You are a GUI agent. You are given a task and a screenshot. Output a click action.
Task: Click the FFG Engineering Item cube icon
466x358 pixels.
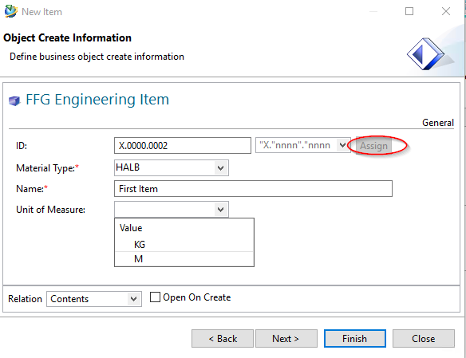[x=14, y=100]
